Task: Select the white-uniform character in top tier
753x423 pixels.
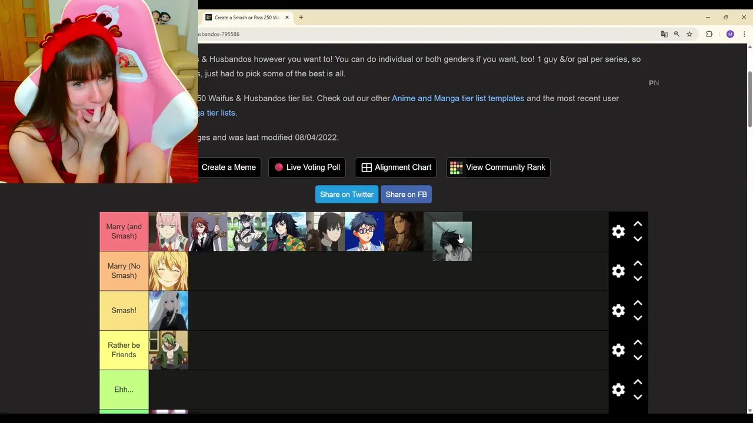Action: tap(247, 231)
